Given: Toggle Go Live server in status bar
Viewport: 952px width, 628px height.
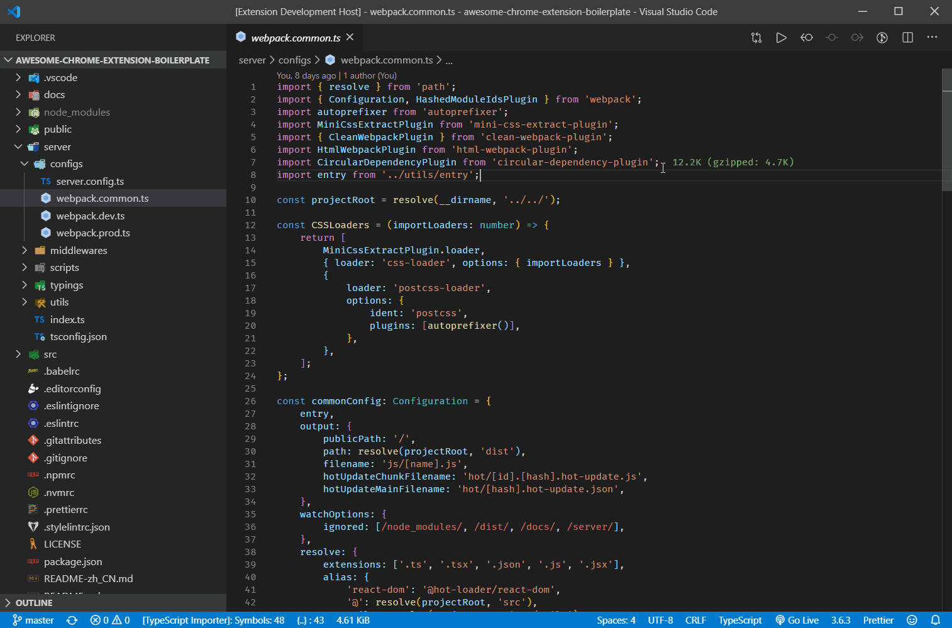Looking at the screenshot, I should pos(797,620).
